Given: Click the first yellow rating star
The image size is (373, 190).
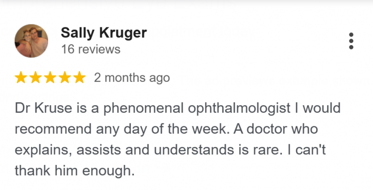Looking at the screenshot, I should pos(21,77).
